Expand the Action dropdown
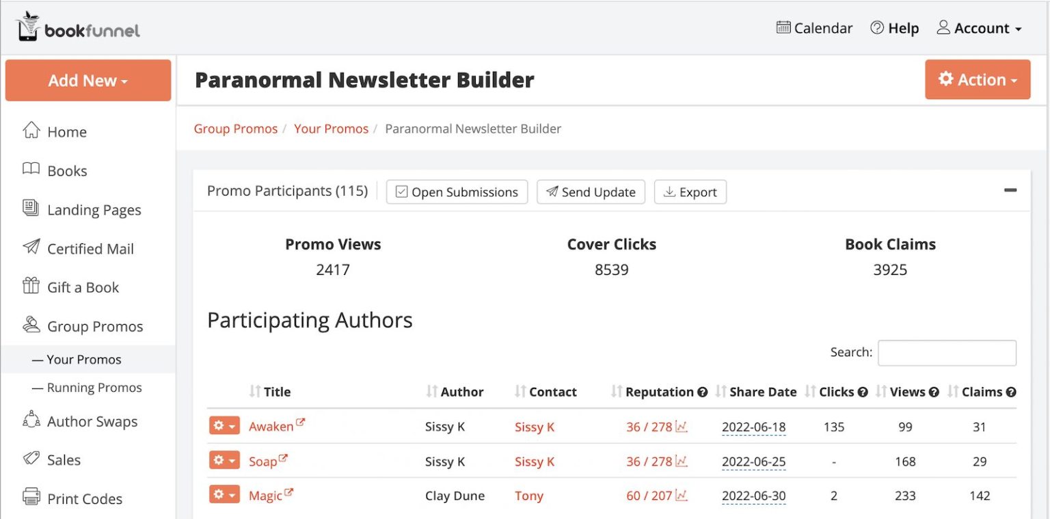 [x=978, y=79]
